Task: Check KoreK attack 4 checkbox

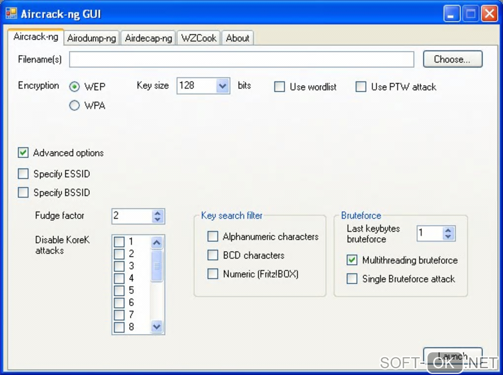Action: click(x=119, y=278)
